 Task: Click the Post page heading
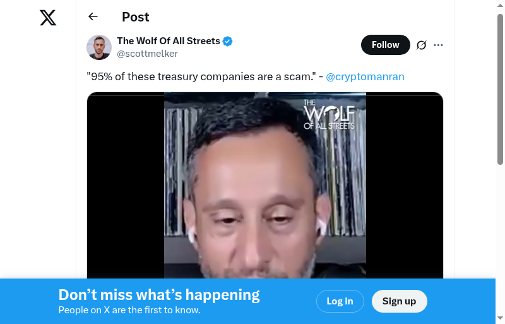136,17
